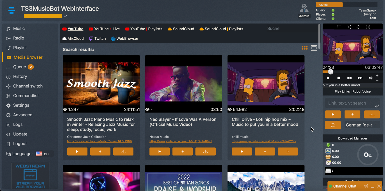385x191 pixels.
Task: Open the Neo Slayer YouTube link
Action: coord(180,141)
